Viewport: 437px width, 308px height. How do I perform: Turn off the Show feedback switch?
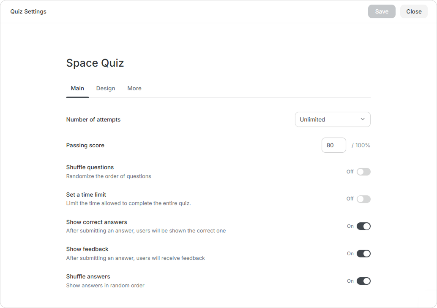(363, 254)
